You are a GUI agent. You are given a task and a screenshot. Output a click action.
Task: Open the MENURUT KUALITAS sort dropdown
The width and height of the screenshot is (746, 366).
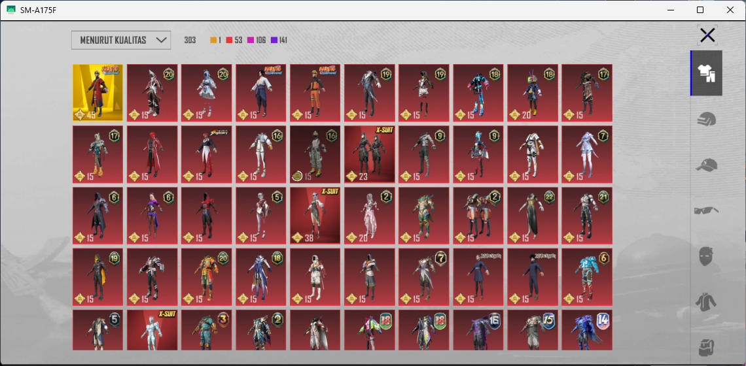(x=121, y=40)
